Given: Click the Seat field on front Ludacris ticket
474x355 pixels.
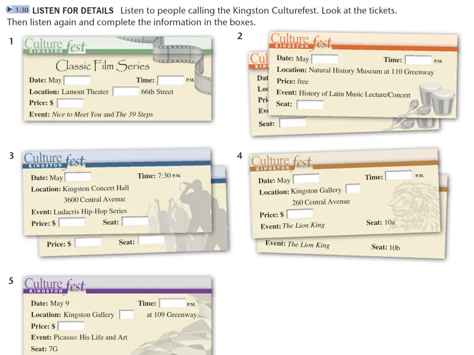Looking at the screenshot, I should (x=136, y=222).
